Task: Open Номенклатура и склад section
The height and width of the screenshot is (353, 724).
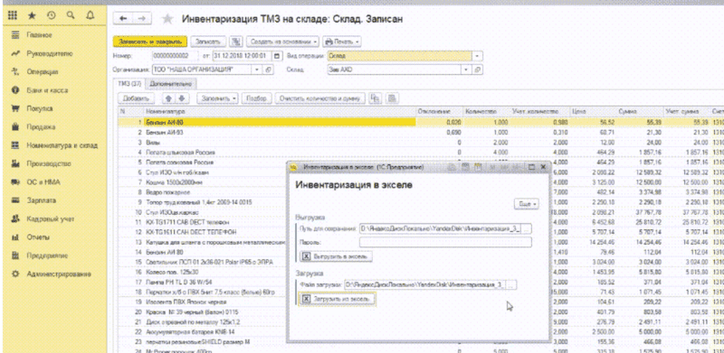Action: 62,145
